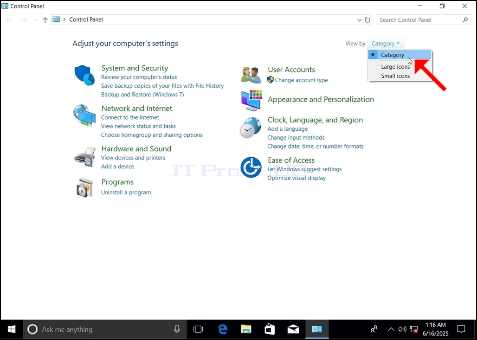Open the Network and Internet heading link
477x340 pixels.
[x=137, y=108]
